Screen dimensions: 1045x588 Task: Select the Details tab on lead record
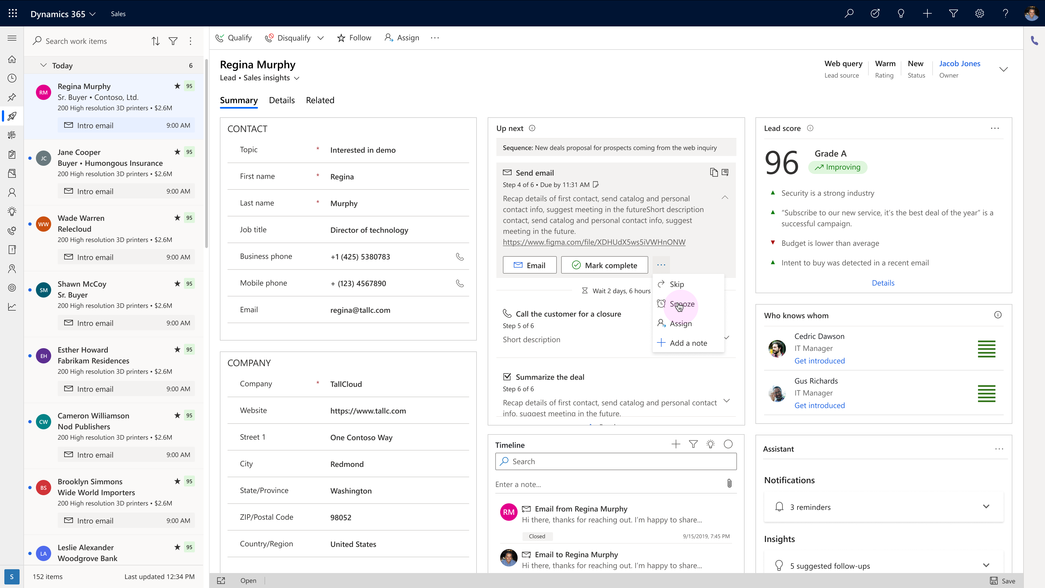pyautogui.click(x=281, y=100)
